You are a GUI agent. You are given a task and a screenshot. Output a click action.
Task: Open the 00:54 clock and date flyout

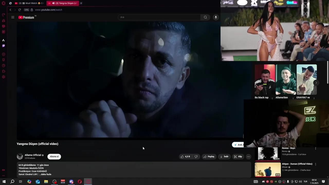pos(314,182)
